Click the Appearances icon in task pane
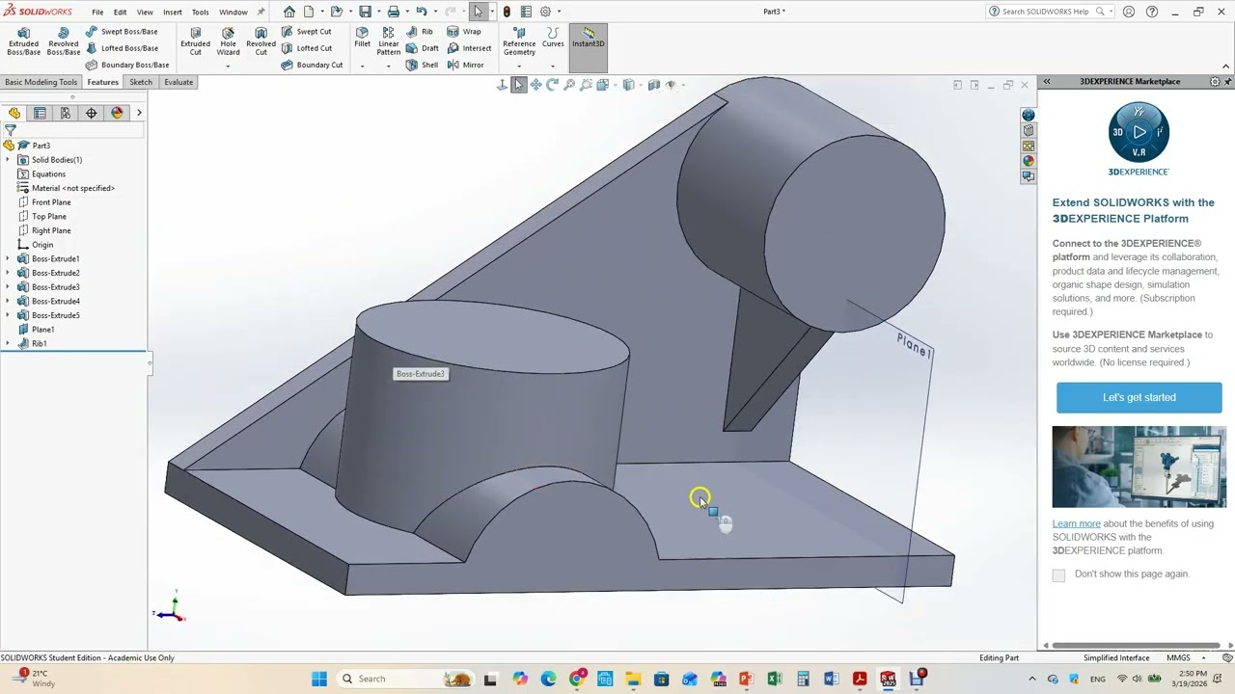Viewport: 1235px width, 694px height. (x=1029, y=161)
